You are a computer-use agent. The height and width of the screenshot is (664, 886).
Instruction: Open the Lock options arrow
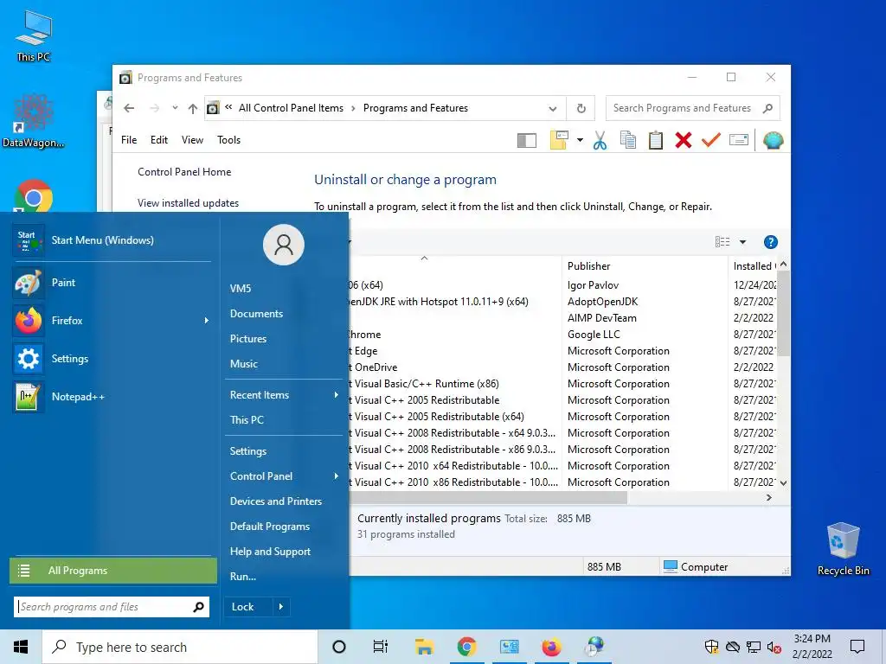pyautogui.click(x=281, y=607)
